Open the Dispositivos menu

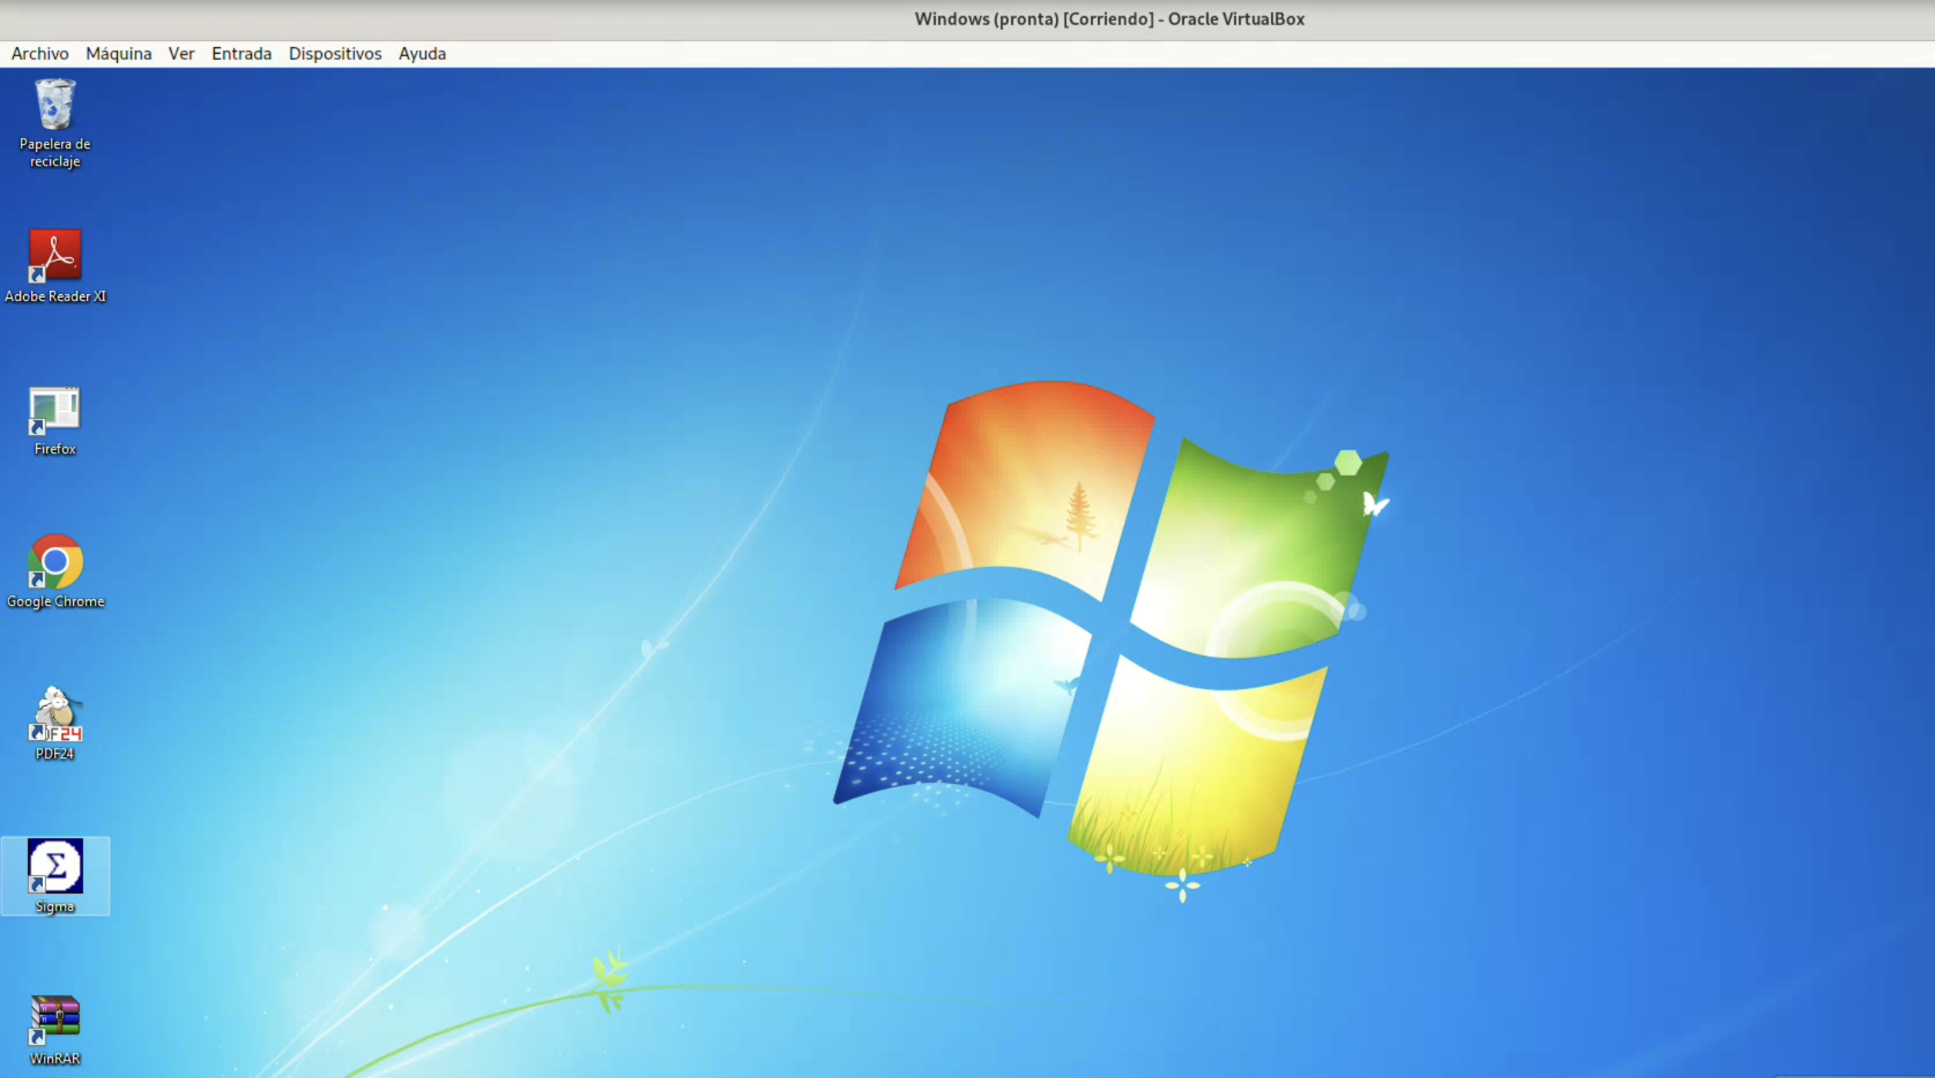pos(335,54)
